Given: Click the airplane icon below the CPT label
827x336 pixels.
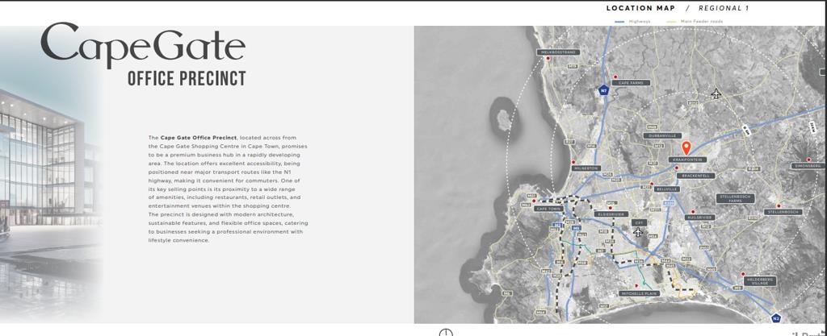Looking at the screenshot, I should [638, 233].
